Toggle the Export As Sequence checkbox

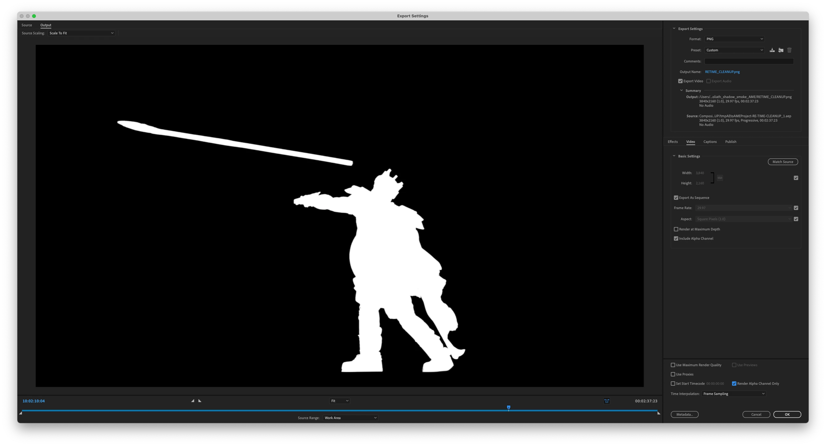pyautogui.click(x=676, y=198)
